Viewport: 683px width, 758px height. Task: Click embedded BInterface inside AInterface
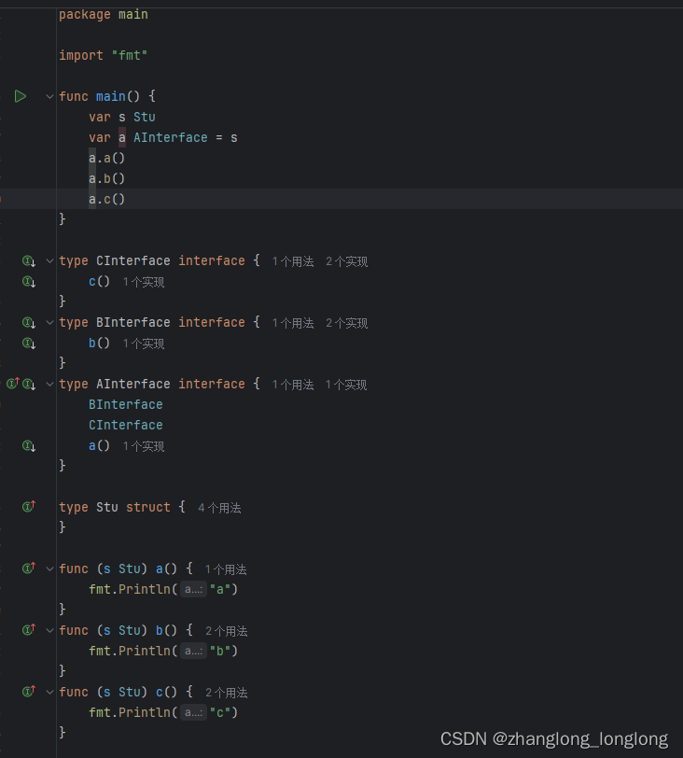[126, 404]
